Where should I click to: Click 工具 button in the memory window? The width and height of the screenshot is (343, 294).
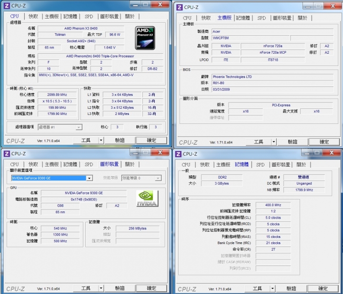point(257,289)
